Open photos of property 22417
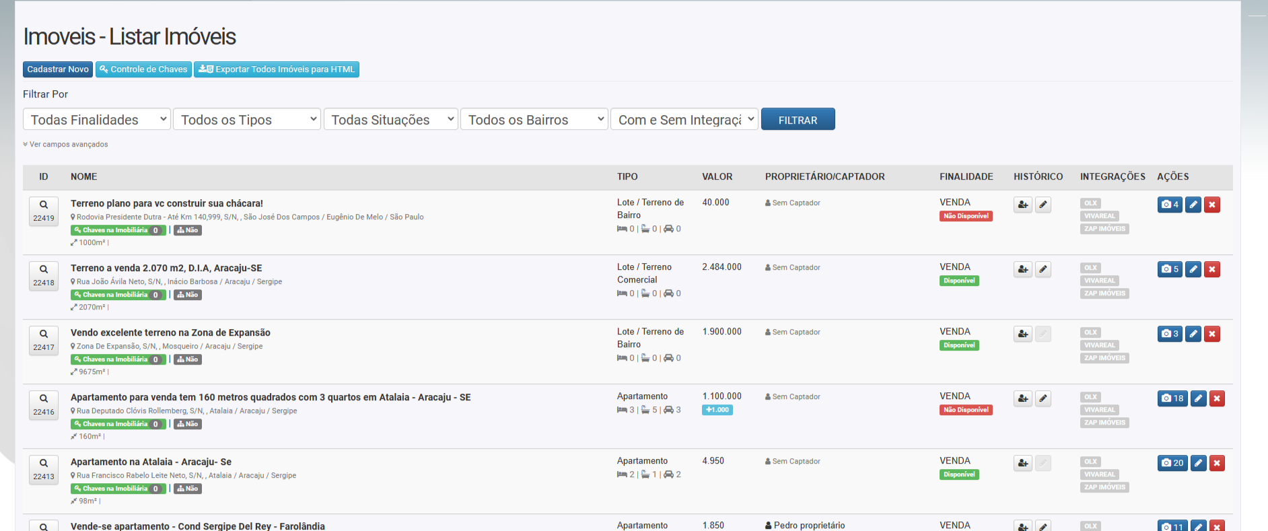This screenshot has height=531, width=1268. coord(1169,334)
